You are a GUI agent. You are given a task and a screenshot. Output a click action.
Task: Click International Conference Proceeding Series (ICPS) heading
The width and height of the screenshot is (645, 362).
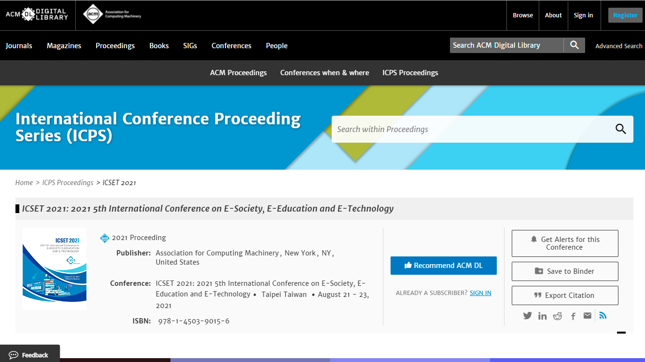click(x=158, y=127)
